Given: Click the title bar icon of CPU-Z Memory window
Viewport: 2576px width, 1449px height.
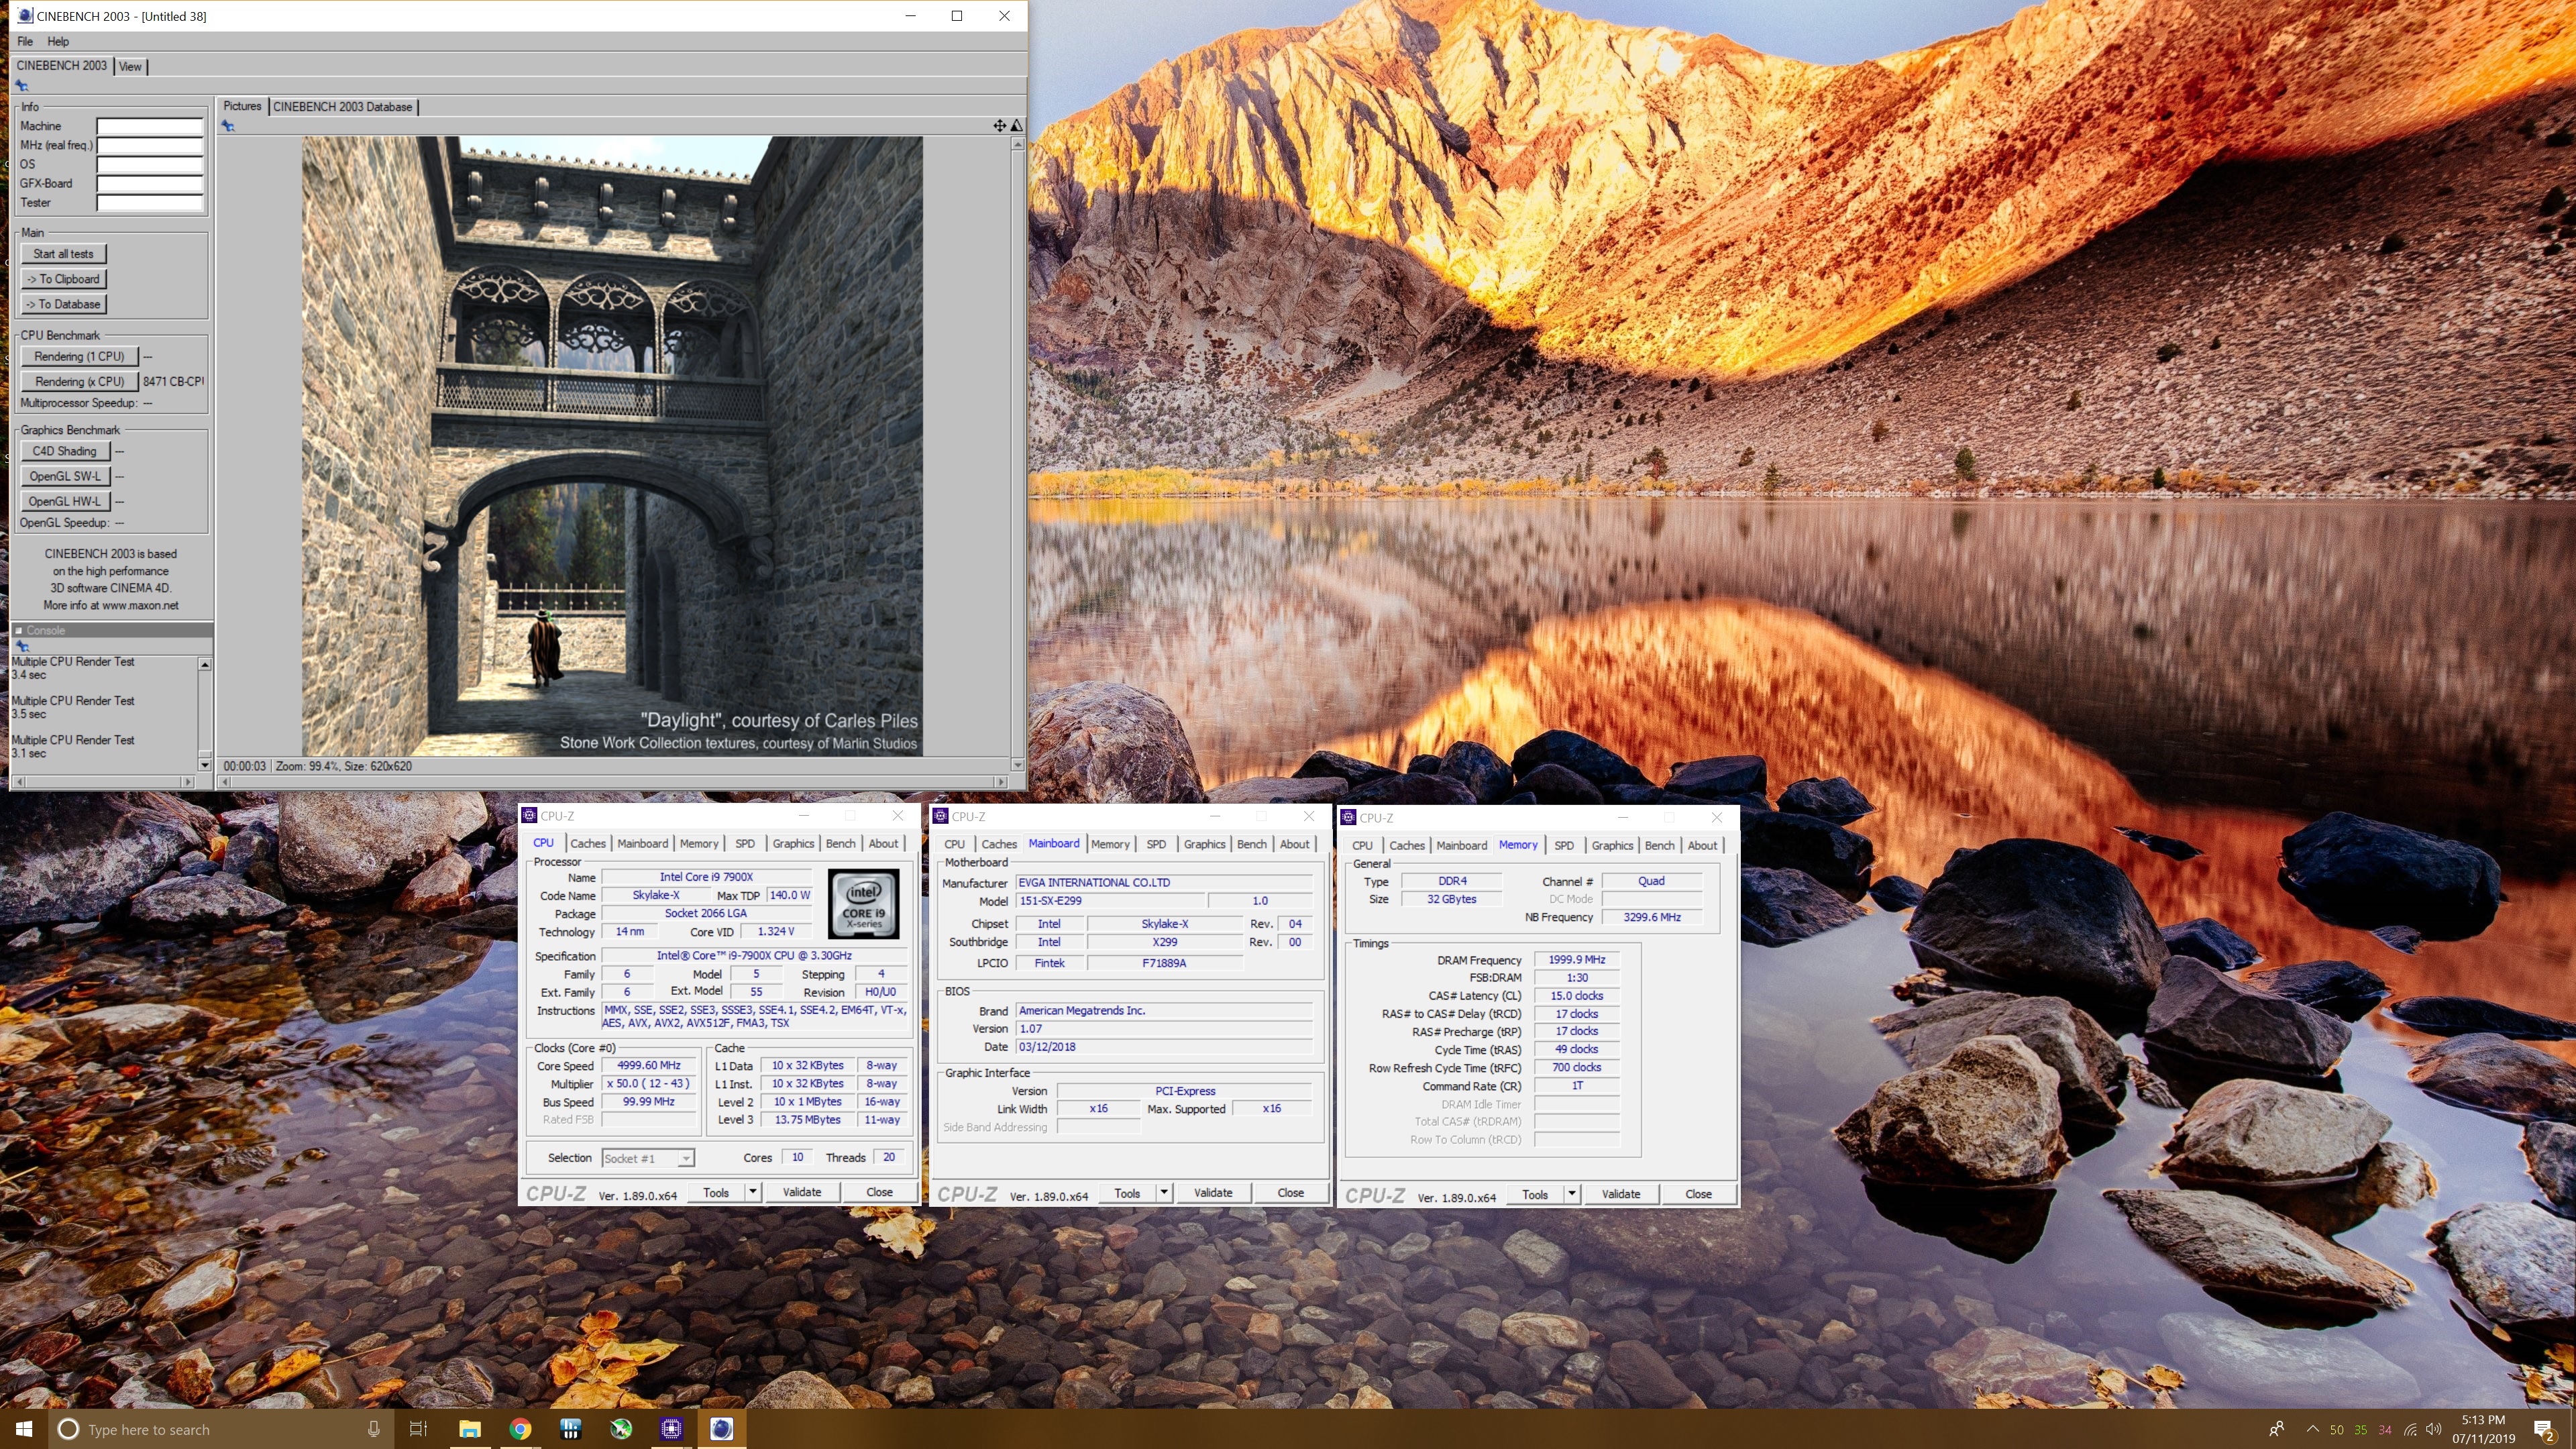Looking at the screenshot, I should click(x=1348, y=817).
